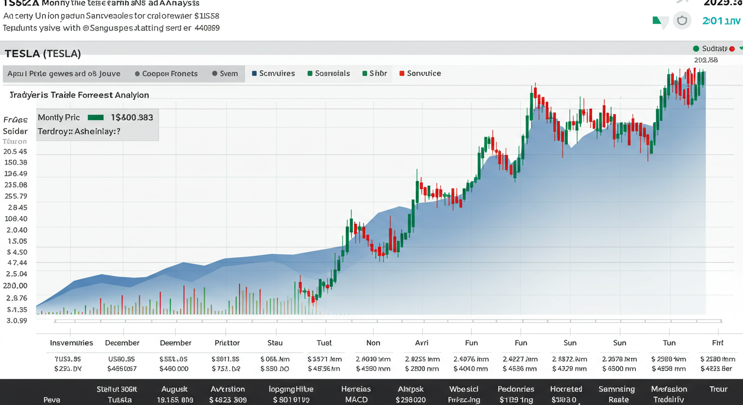Viewport: 743px width, 405px height.
Task: Click the Terdroy: Asheinlay:? label
Action: point(79,131)
